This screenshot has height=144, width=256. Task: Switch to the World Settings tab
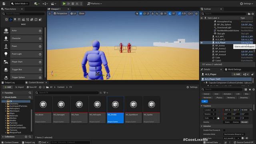point(233,69)
